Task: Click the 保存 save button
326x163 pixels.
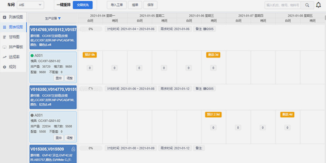Action: tap(150, 5)
